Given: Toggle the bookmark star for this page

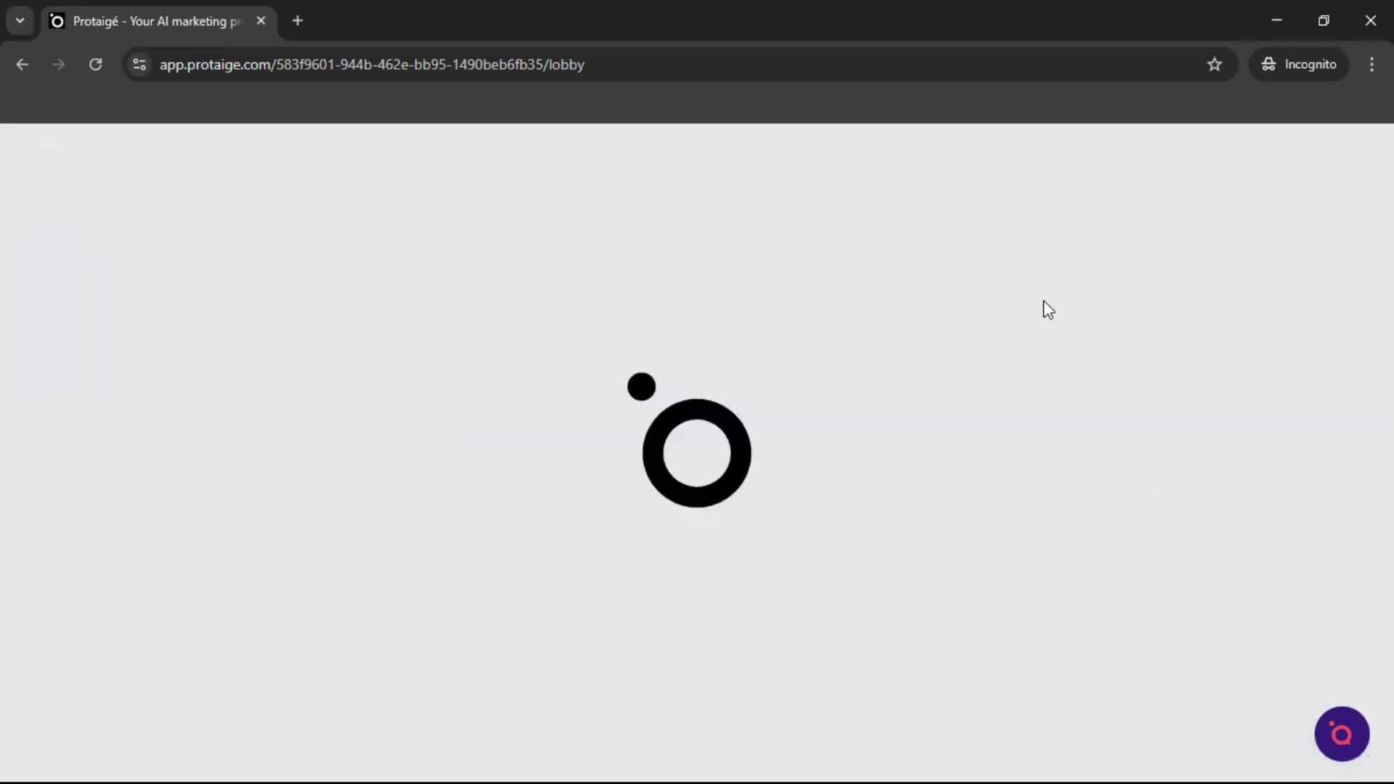Looking at the screenshot, I should (x=1215, y=64).
